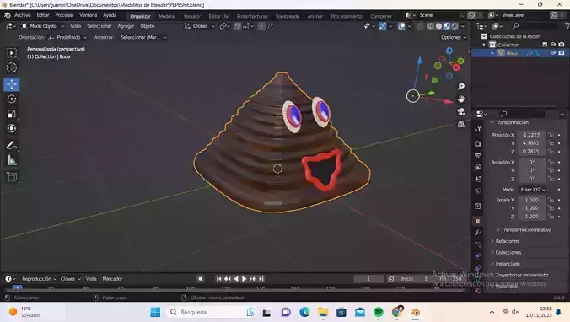
Task: Switch to wireframe viewport shading
Action: tap(431, 26)
